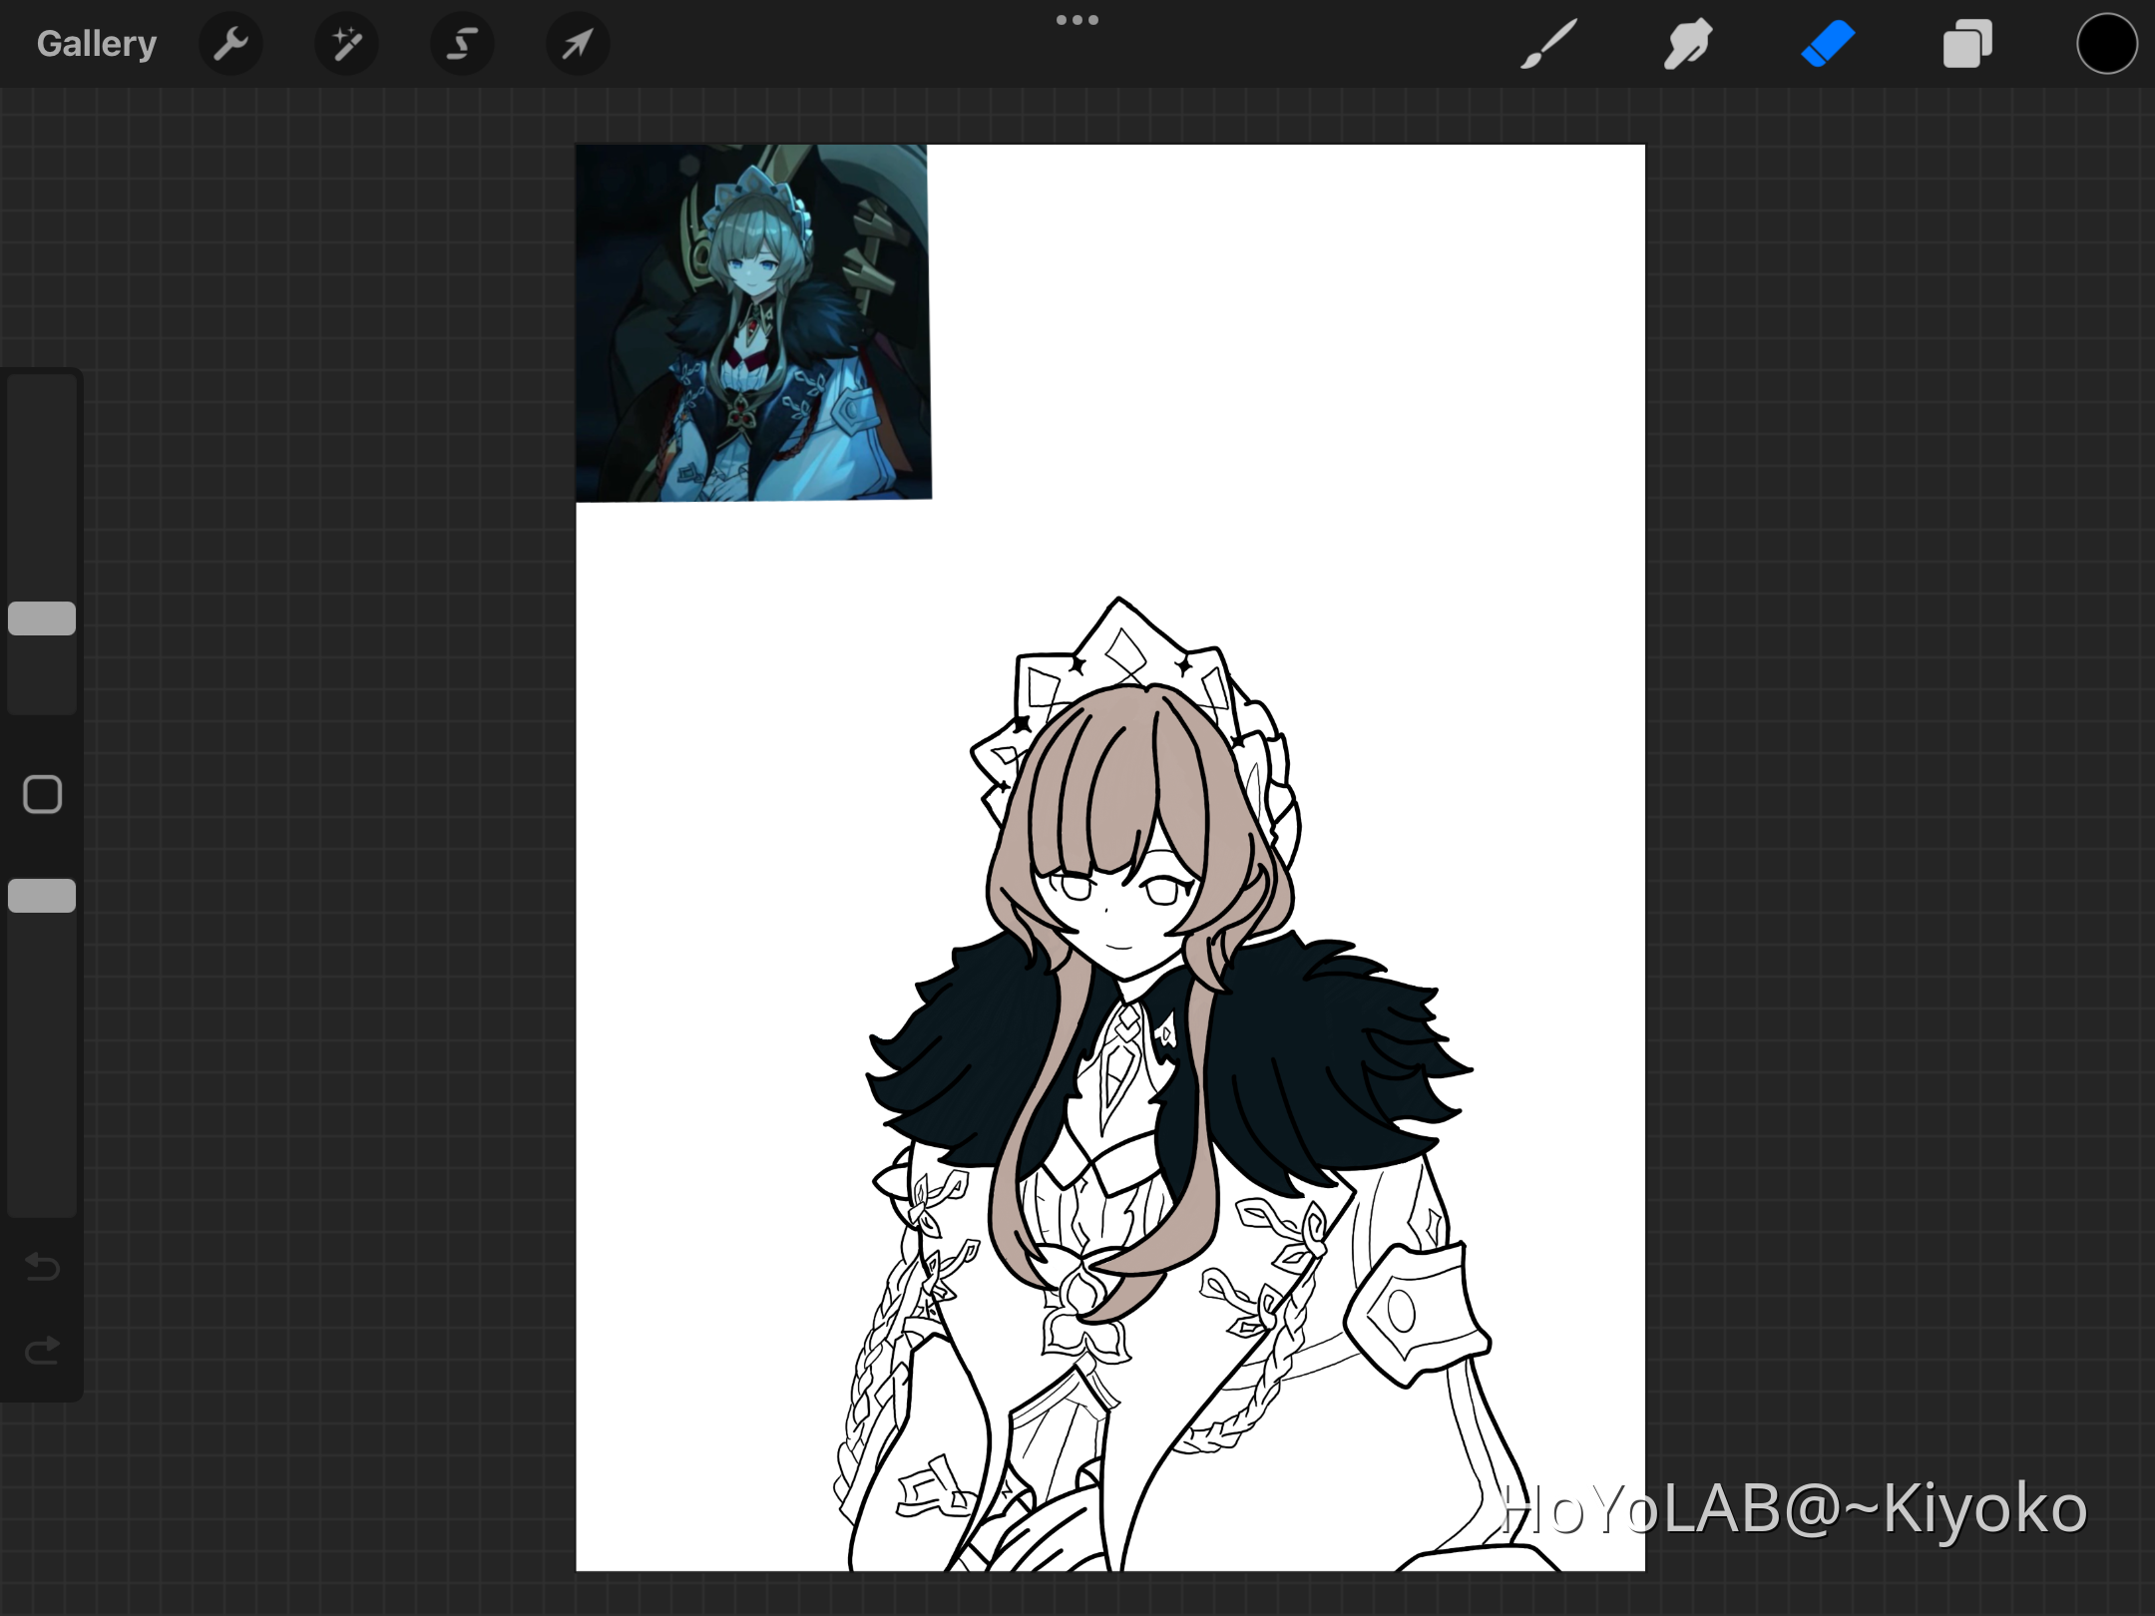The height and width of the screenshot is (1616, 2155).
Task: Tap the undo arrow in the sidebar
Action: click(x=42, y=1267)
